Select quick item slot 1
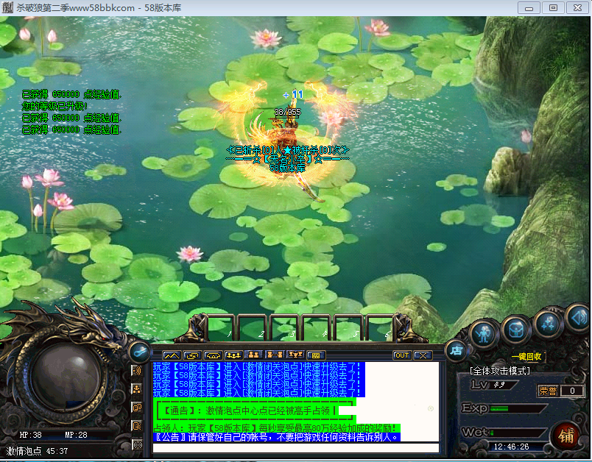The height and width of the screenshot is (462, 592). [x=220, y=327]
